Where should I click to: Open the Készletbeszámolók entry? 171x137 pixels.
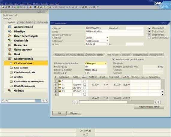click(x=26, y=86)
